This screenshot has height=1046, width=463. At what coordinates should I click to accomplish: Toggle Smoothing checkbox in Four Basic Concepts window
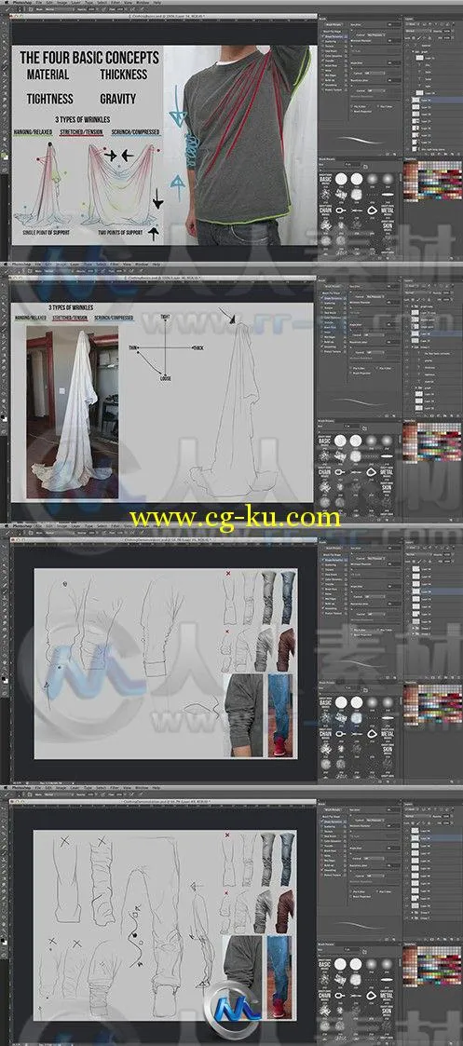click(323, 85)
